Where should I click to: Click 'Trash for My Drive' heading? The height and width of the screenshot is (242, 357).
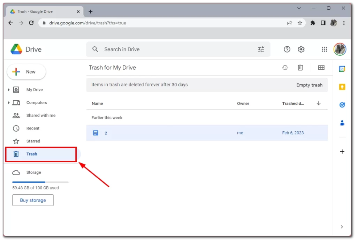pos(112,68)
